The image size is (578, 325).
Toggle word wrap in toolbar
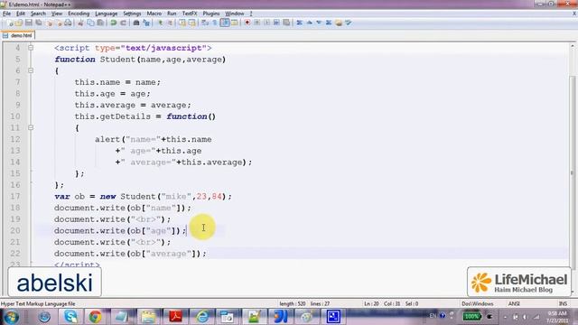tap(205, 23)
